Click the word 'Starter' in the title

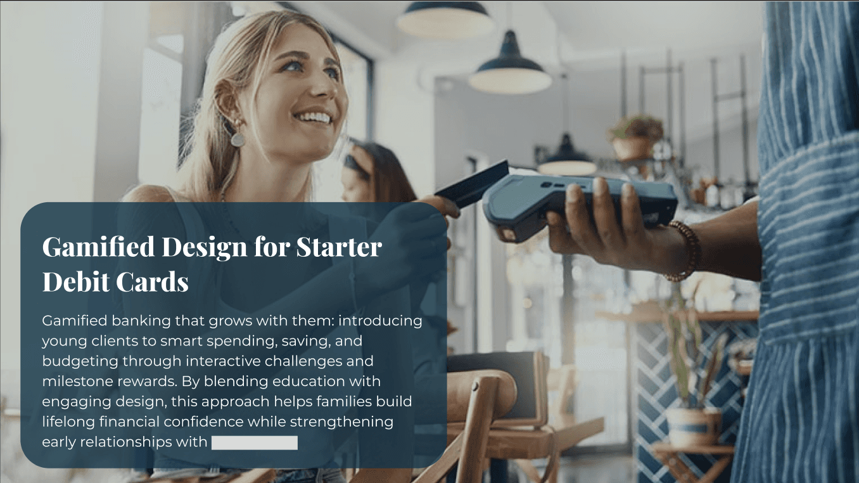339,247
